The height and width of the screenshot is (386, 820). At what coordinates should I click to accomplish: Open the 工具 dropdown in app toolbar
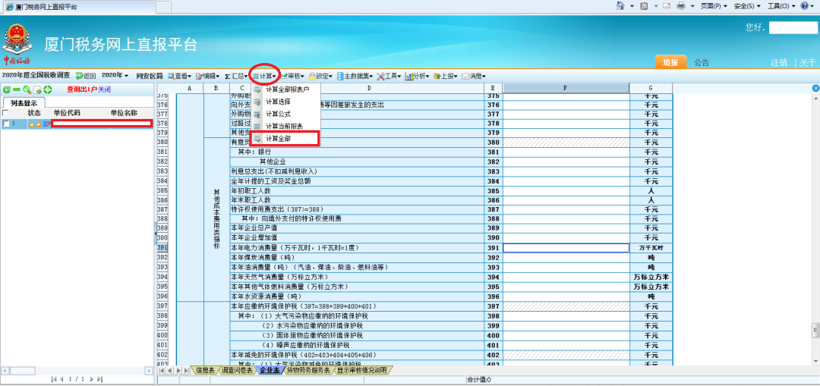point(389,76)
